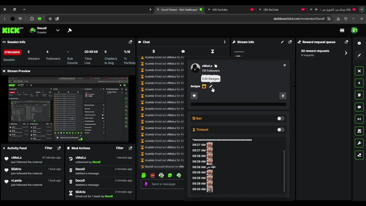The width and height of the screenshot is (366, 206).
Task: Open a new browser tab
Action: pos(150,9)
